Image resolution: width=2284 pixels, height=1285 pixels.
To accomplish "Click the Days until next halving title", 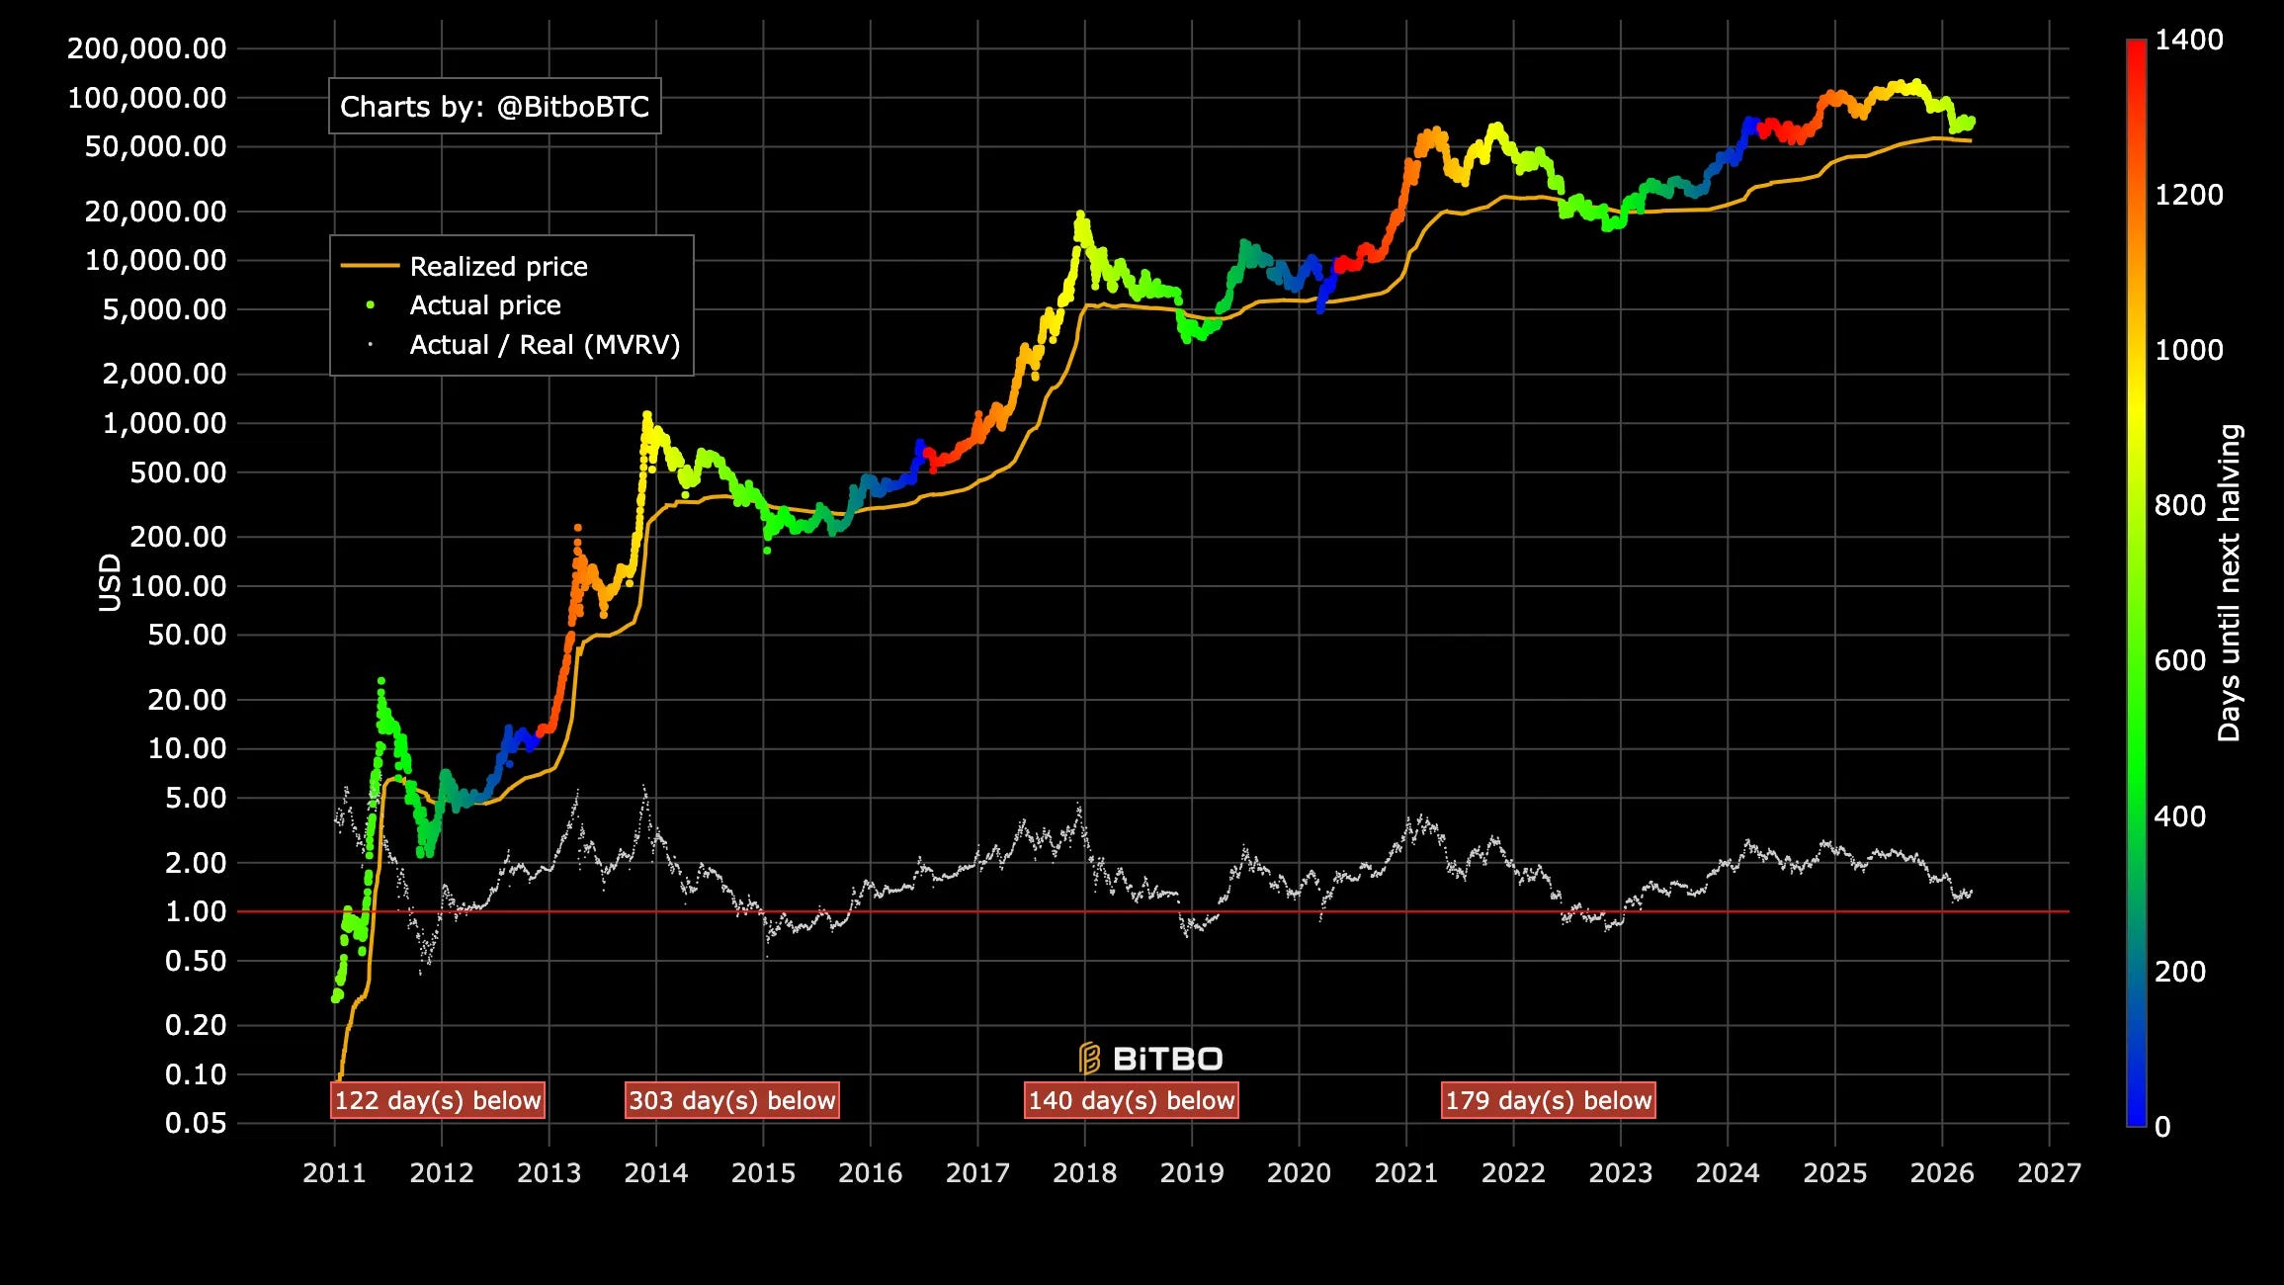I will pos(2230,583).
